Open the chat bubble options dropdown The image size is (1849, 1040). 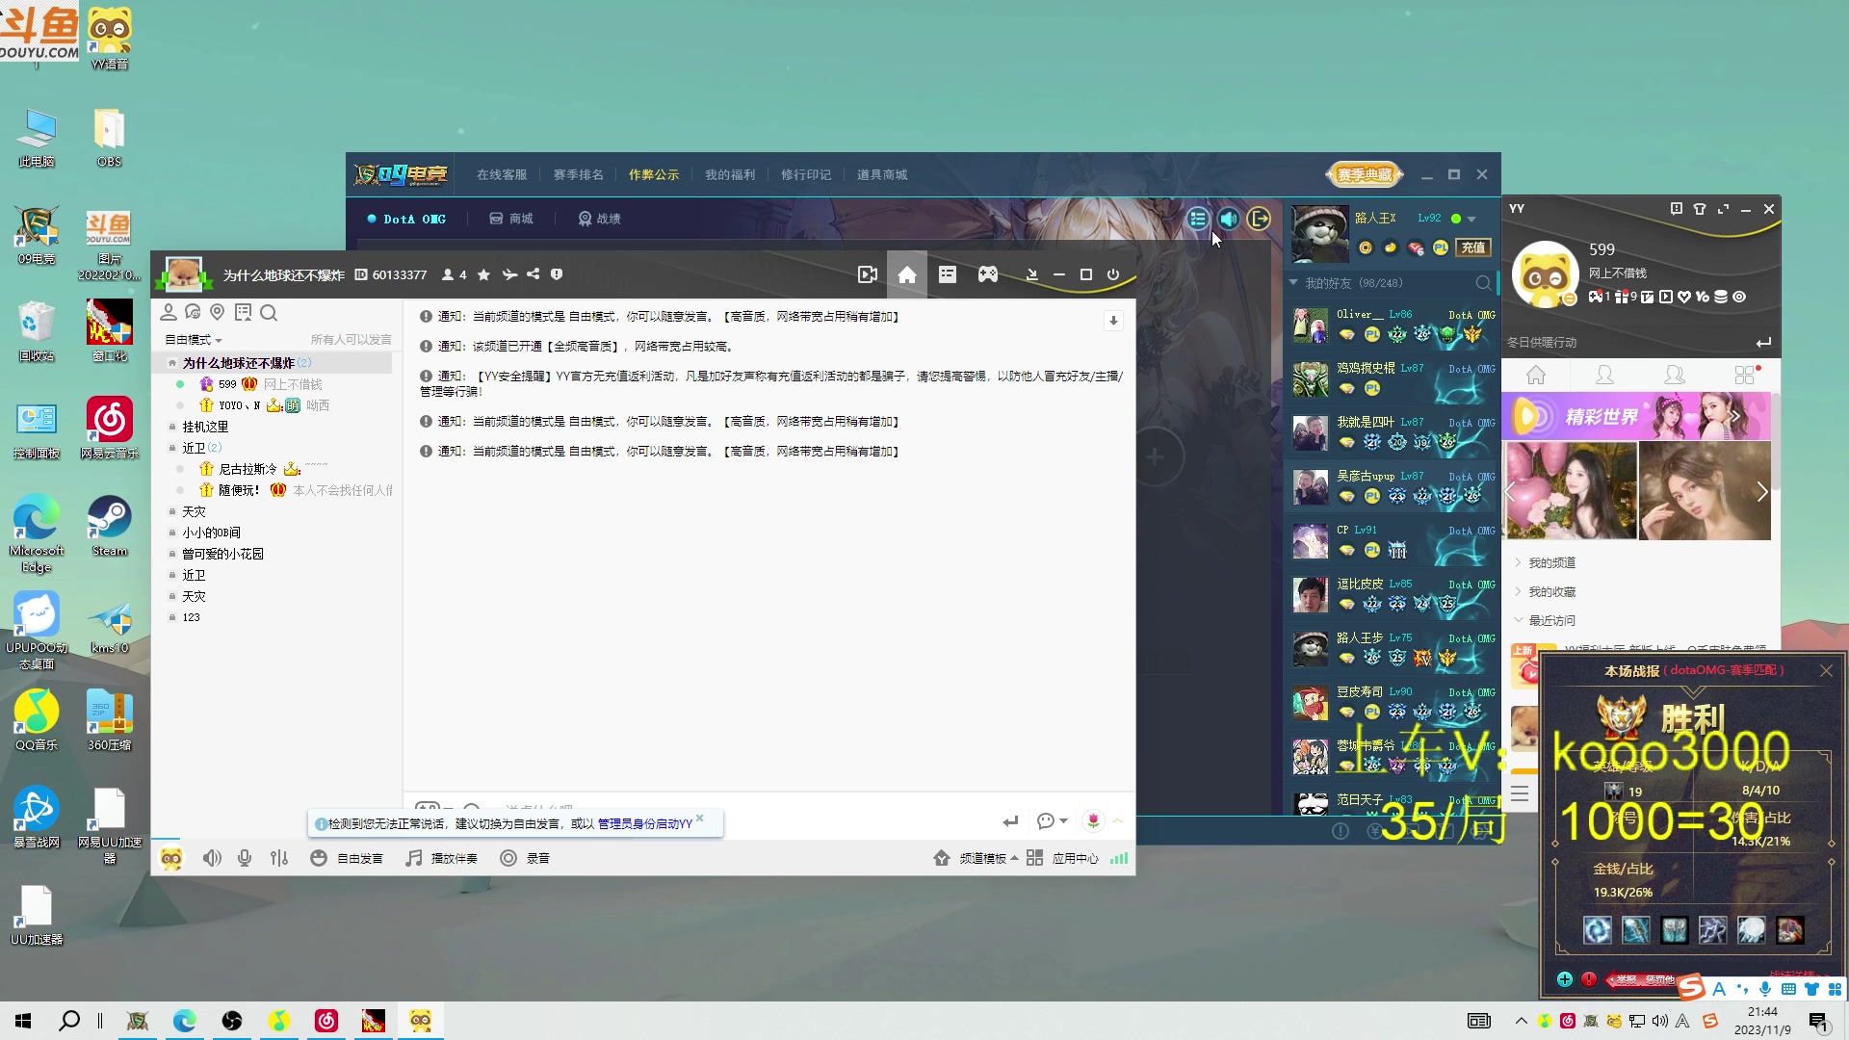1053,820
